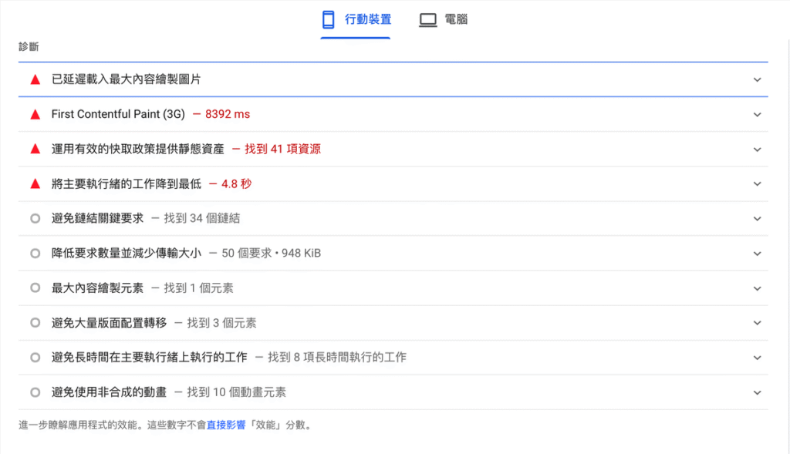Click 將主要執行緒的工作降到最低 title

[x=126, y=183]
